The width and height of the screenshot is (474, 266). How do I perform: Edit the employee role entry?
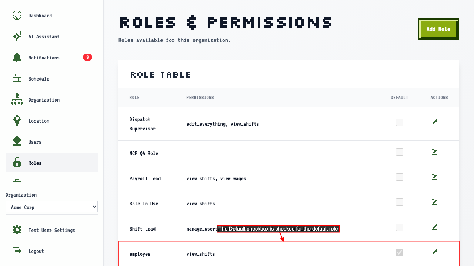click(x=435, y=252)
